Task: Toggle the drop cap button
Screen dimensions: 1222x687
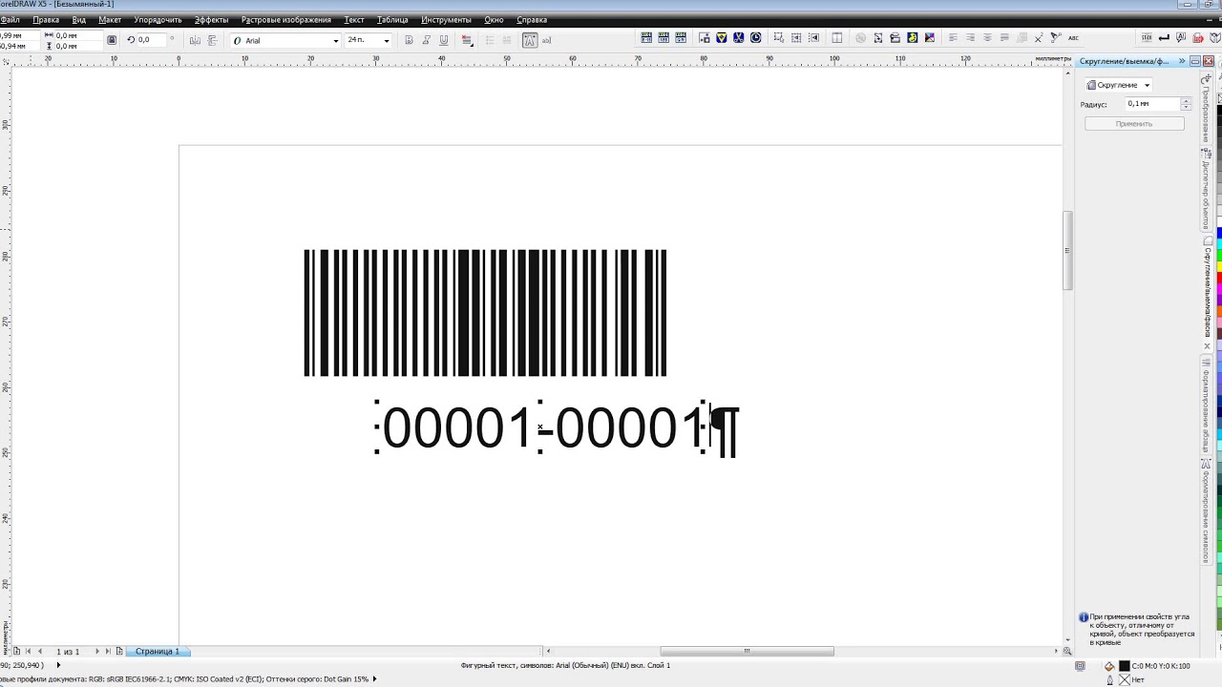Action: (x=507, y=40)
